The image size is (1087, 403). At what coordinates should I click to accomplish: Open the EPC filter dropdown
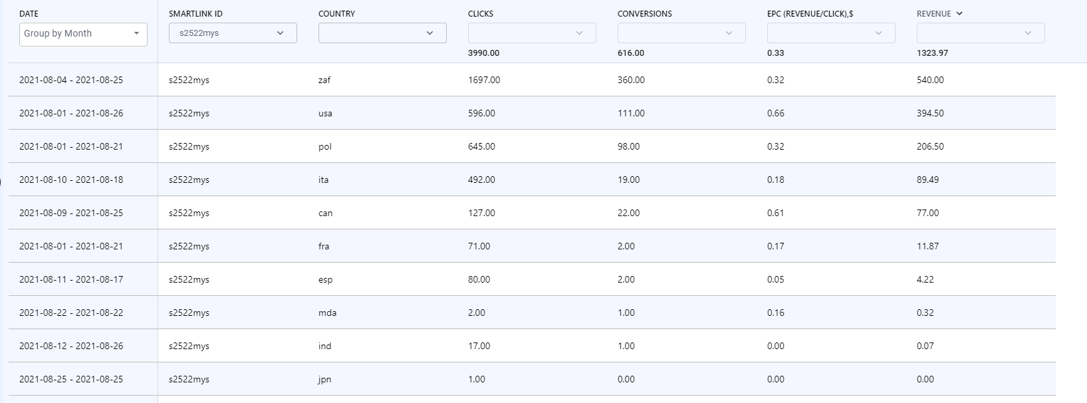coord(831,33)
